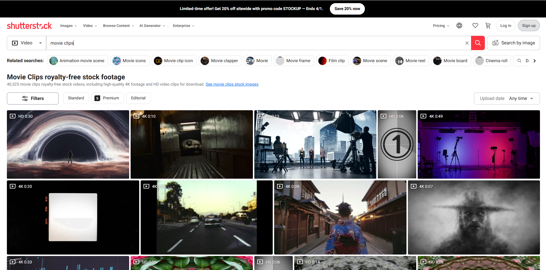Select the Movie frame related search
546x270 pixels.
pos(294,61)
